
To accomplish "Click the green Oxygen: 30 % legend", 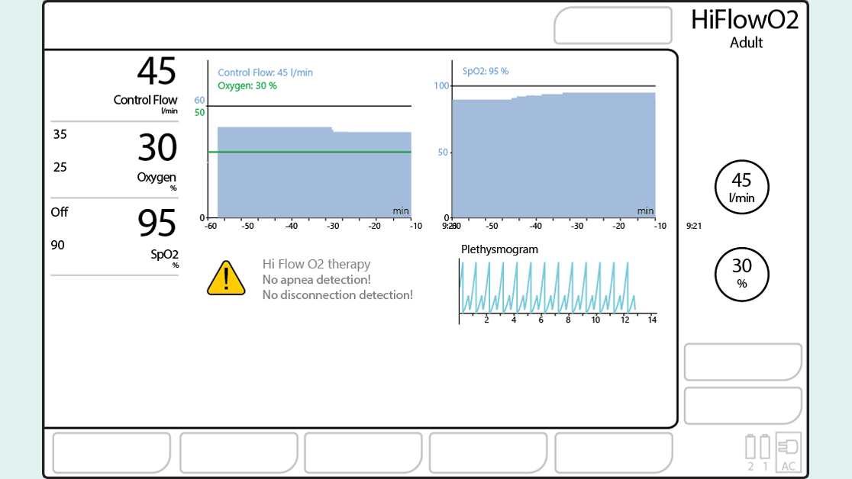I will 247,85.
